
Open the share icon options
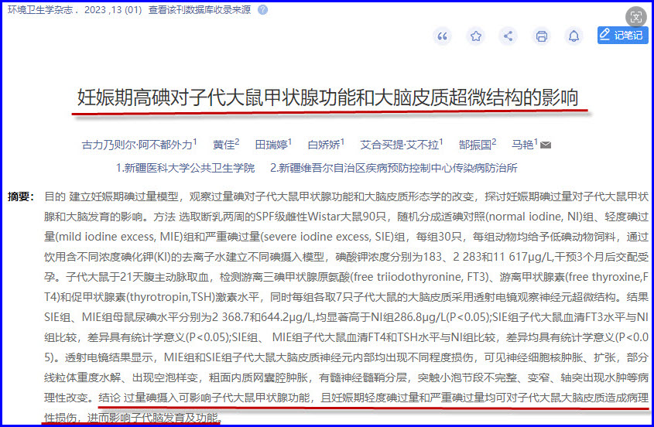508,36
